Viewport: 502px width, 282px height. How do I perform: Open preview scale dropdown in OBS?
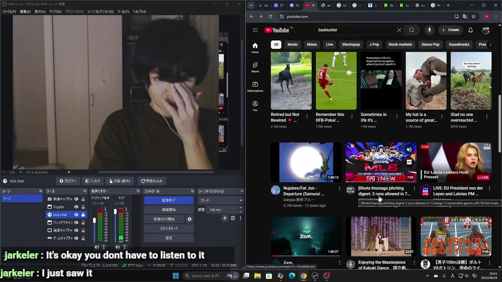(69, 172)
